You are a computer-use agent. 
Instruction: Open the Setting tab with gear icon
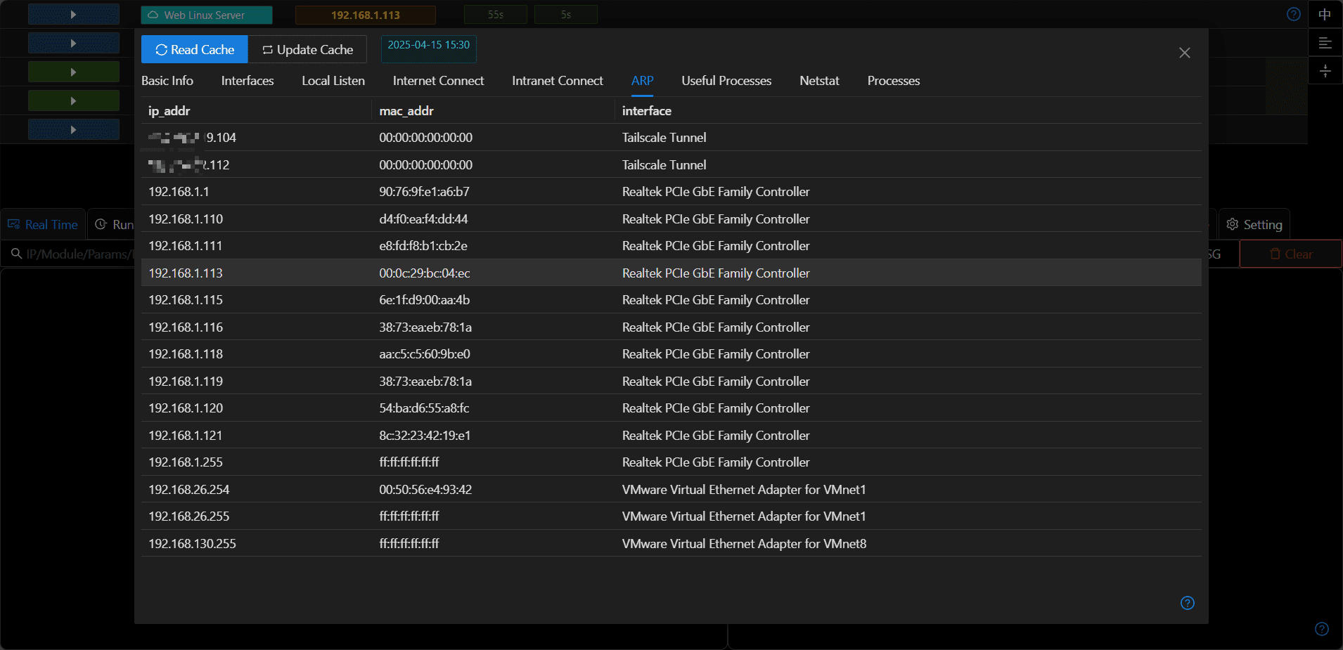pos(1254,224)
